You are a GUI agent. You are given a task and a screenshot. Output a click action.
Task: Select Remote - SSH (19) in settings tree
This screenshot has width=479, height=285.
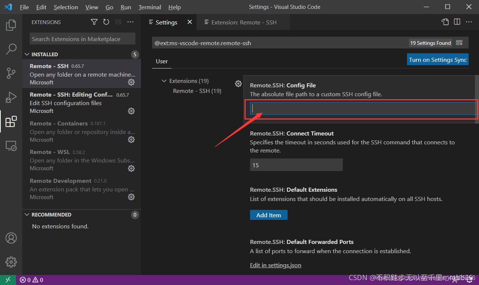197,91
